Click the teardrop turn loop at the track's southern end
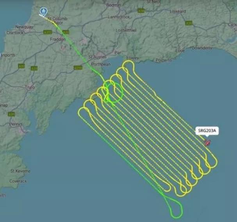 coord(175,207)
